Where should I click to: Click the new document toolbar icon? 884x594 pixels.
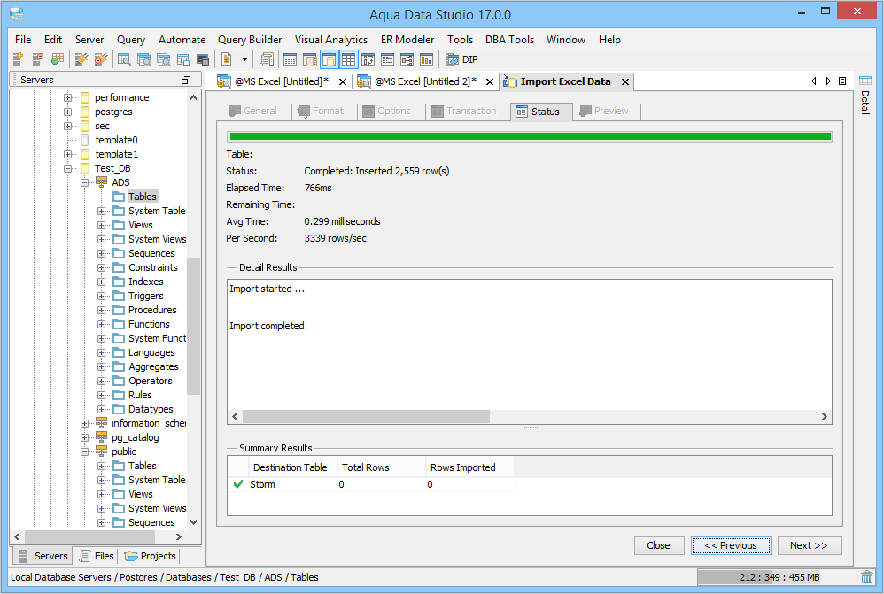[227, 59]
